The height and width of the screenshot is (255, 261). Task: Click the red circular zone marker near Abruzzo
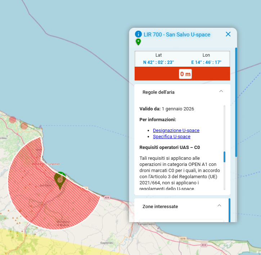[x=12, y=120]
